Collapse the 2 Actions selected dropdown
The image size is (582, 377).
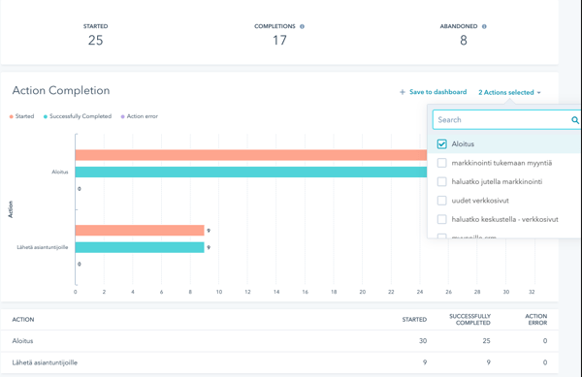(x=509, y=92)
